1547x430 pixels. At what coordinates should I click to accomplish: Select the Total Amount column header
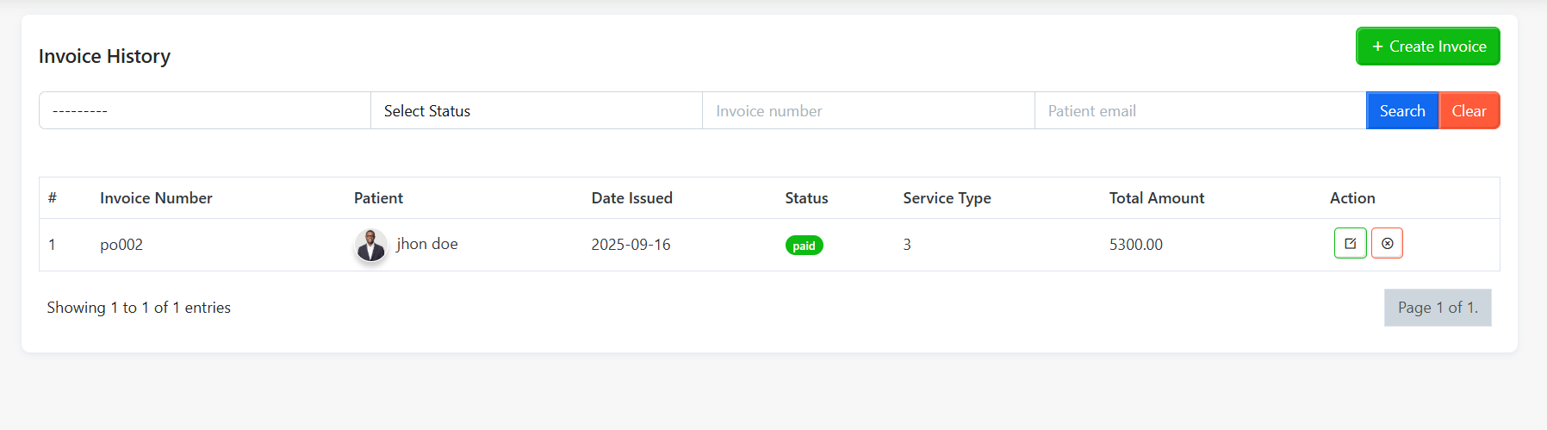tap(1156, 198)
